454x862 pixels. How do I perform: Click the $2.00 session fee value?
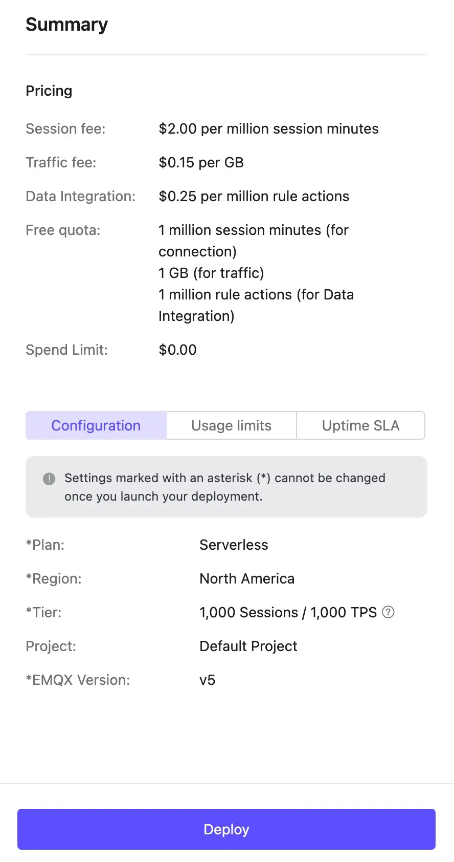[268, 128]
